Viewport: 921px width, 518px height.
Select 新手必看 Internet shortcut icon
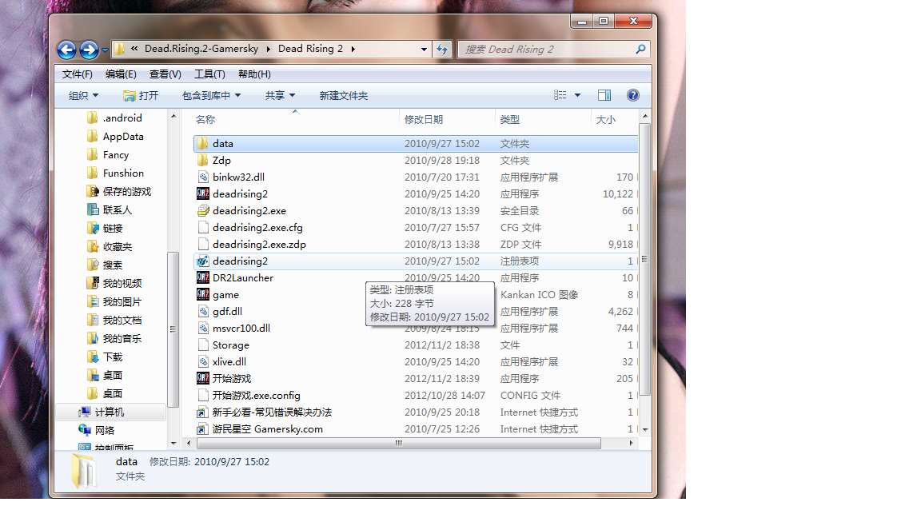[202, 412]
